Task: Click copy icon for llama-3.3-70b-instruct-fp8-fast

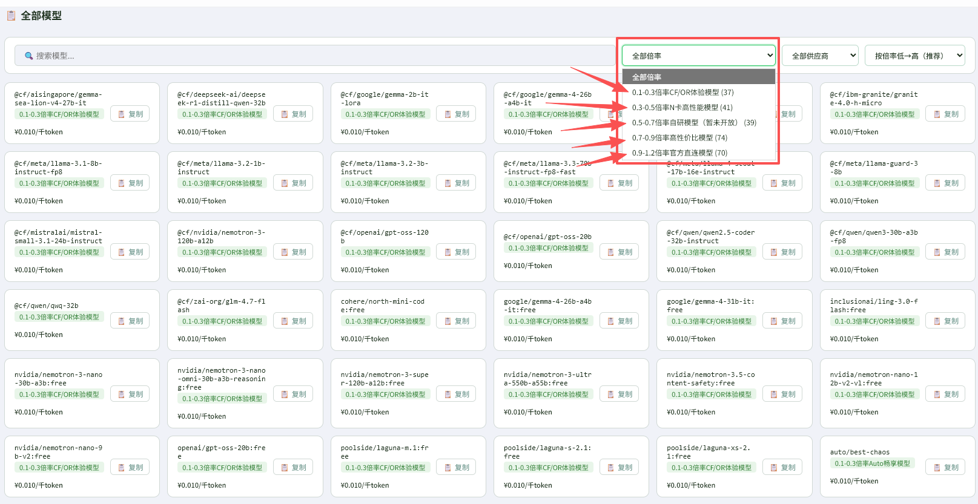Action: pos(611,183)
